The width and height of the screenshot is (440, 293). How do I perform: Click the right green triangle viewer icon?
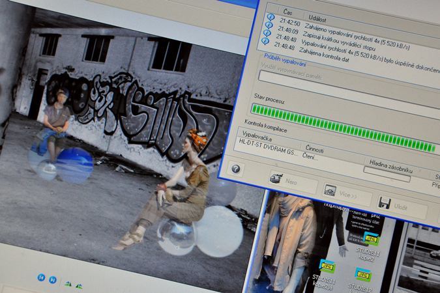[x=79, y=285]
